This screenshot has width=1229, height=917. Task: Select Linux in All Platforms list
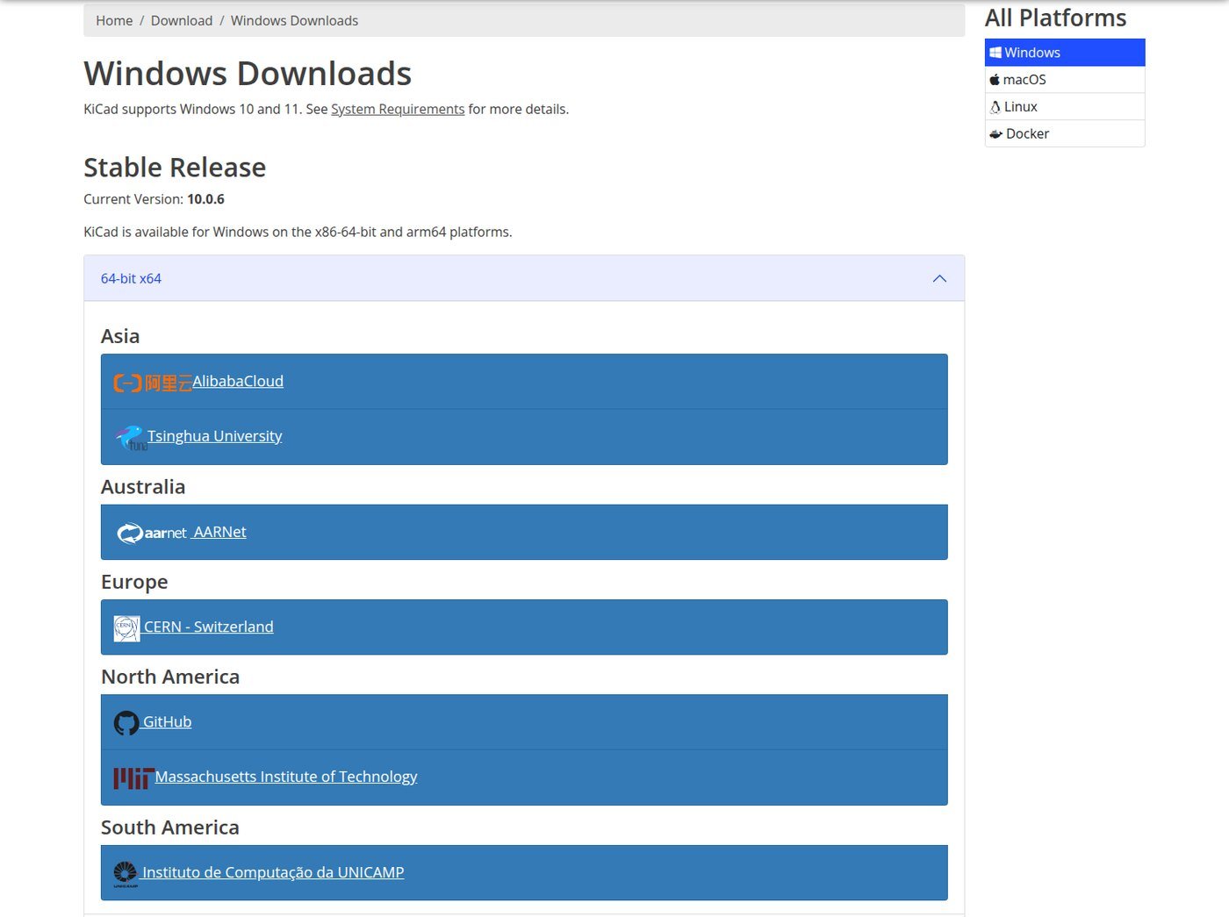click(x=1065, y=107)
